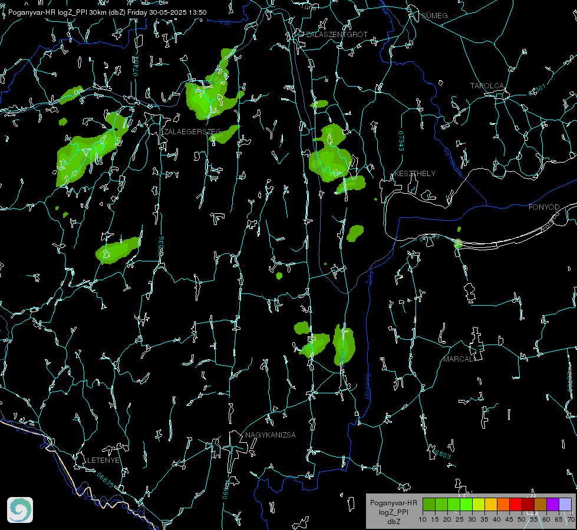Click legend scale value 25
Screen dimensions: 577x530
[460, 519]
